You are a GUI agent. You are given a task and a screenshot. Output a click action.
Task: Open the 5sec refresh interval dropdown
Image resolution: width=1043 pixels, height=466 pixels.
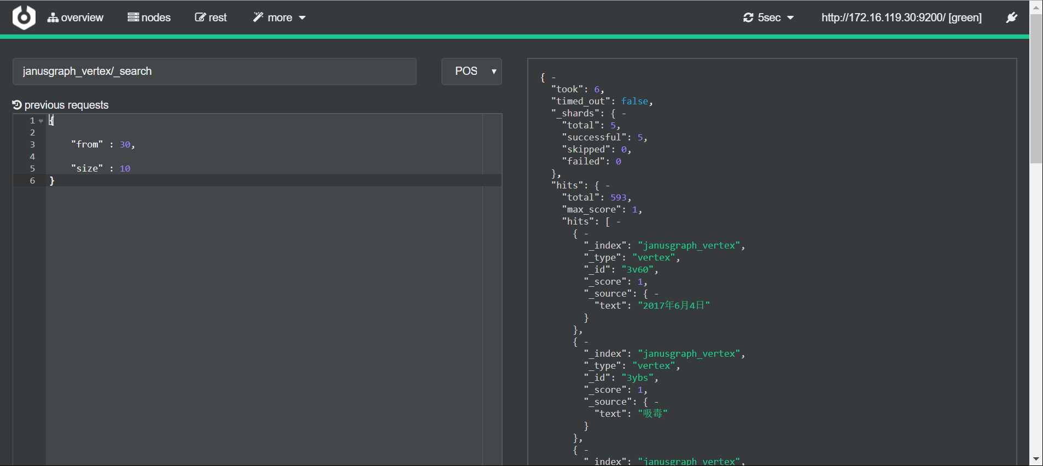point(768,17)
